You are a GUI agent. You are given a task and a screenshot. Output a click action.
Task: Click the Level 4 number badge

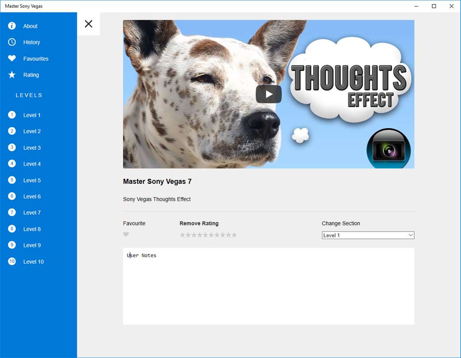(12, 164)
